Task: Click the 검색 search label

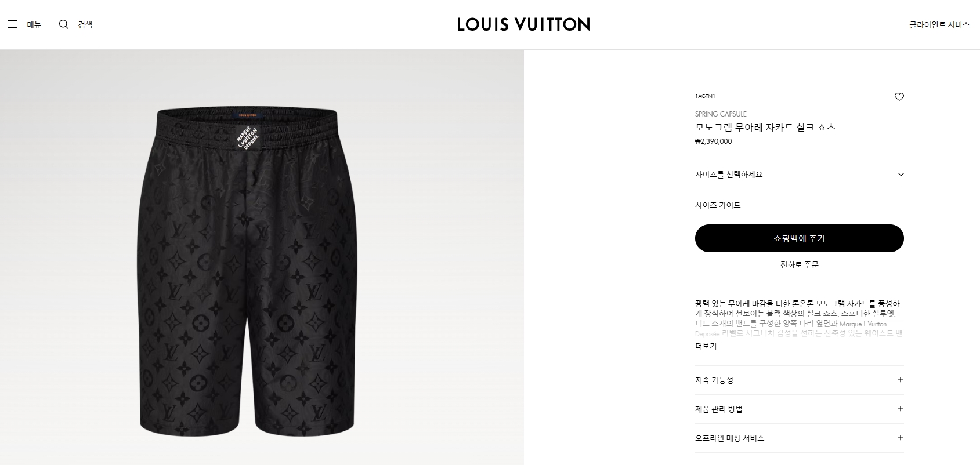Action: point(85,24)
